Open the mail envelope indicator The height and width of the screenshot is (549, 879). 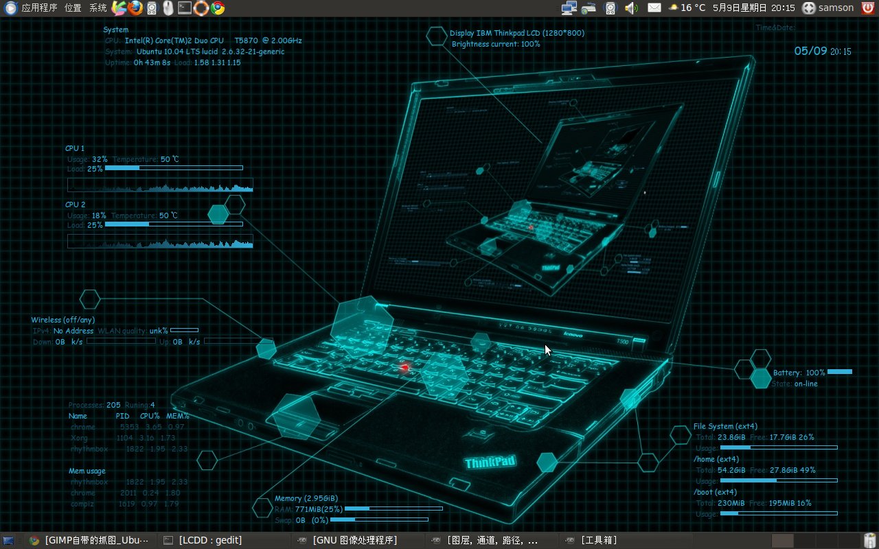[x=654, y=8]
